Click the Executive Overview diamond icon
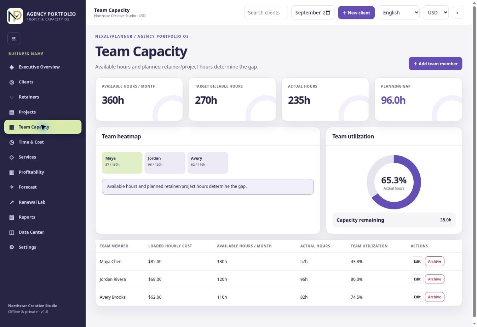Screen dimensions: 477x327 (12, 67)
